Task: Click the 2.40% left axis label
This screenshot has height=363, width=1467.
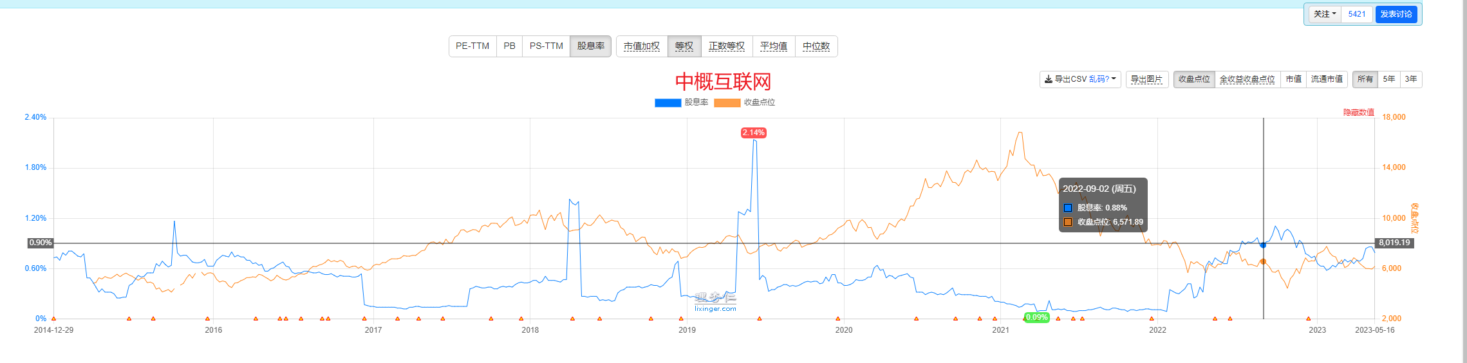Action: pos(35,117)
